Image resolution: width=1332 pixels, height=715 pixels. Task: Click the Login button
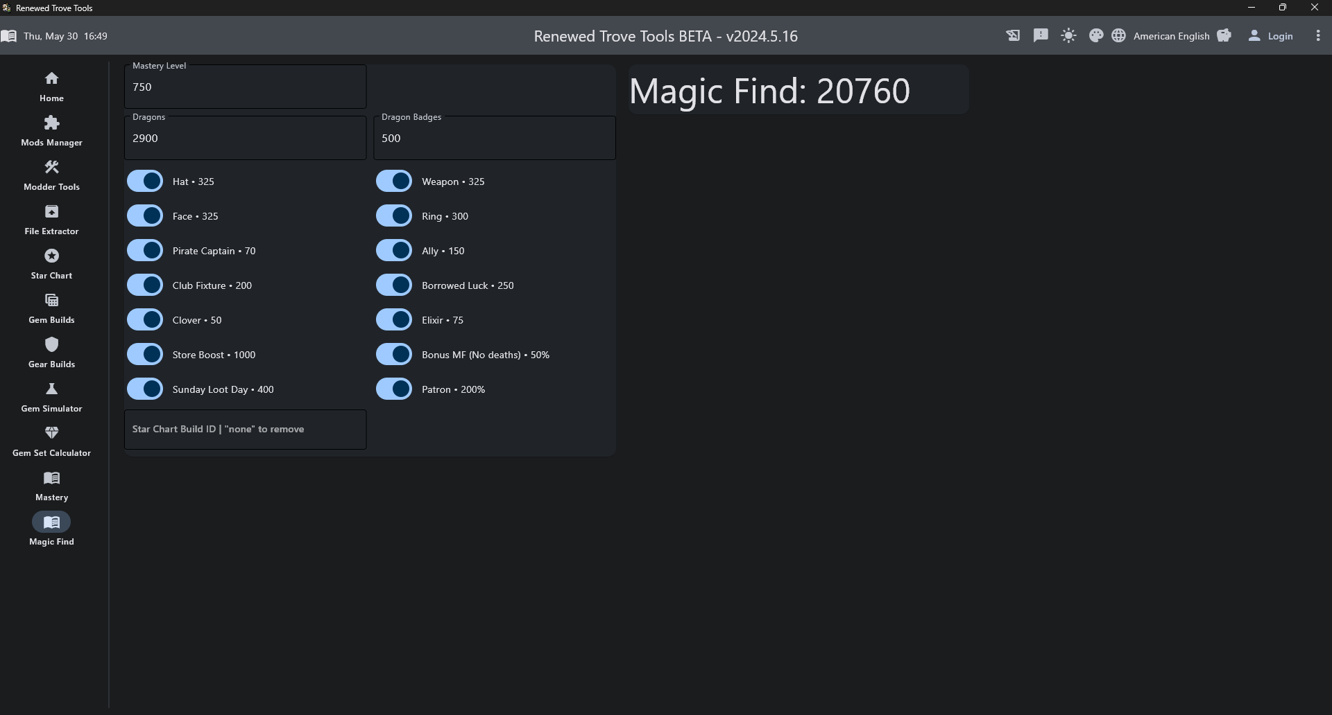click(1271, 36)
